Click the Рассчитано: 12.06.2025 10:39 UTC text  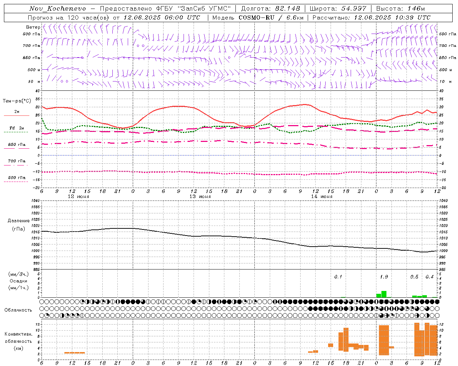tap(371, 18)
